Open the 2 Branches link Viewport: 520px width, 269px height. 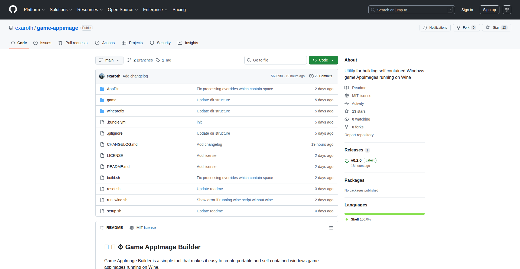(x=140, y=60)
